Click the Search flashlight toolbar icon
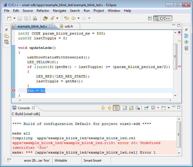Image resolution: width=193 pixels, height=167 pixels. pyautogui.click(x=52, y=18)
